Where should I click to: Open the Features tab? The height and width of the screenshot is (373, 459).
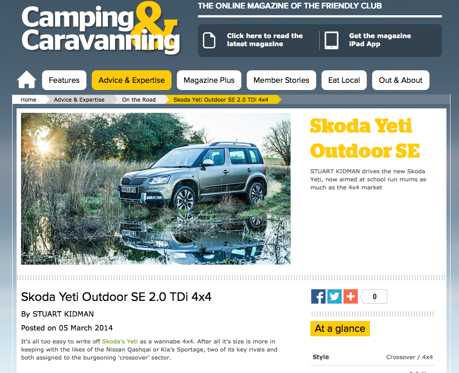pos(64,80)
